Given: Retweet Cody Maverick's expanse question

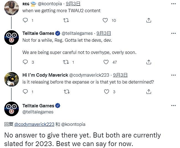Looking at the screenshot, I should click(66, 91).
